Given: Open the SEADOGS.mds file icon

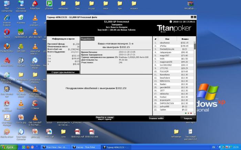Looking at the screenshot, I should coord(92,133).
